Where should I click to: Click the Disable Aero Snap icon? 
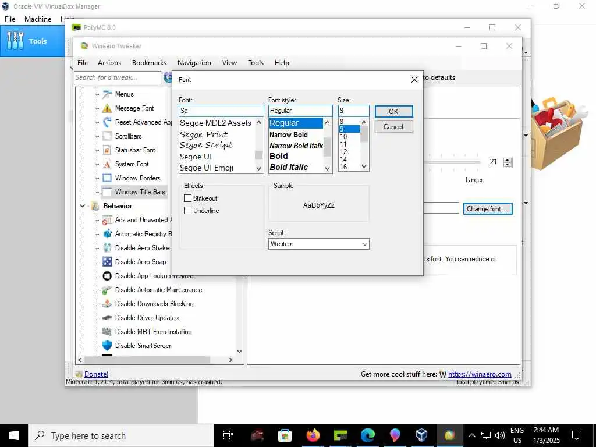107,262
